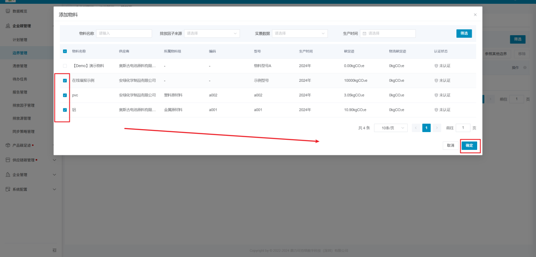The height and width of the screenshot is (257, 536).
Task: Uncheck the pvc row checkbox
Action: 65,95
